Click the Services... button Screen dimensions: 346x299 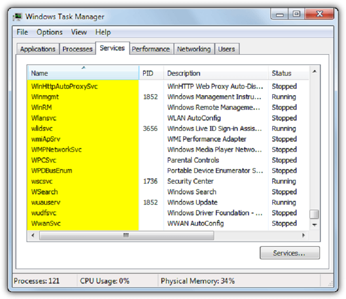(290, 253)
